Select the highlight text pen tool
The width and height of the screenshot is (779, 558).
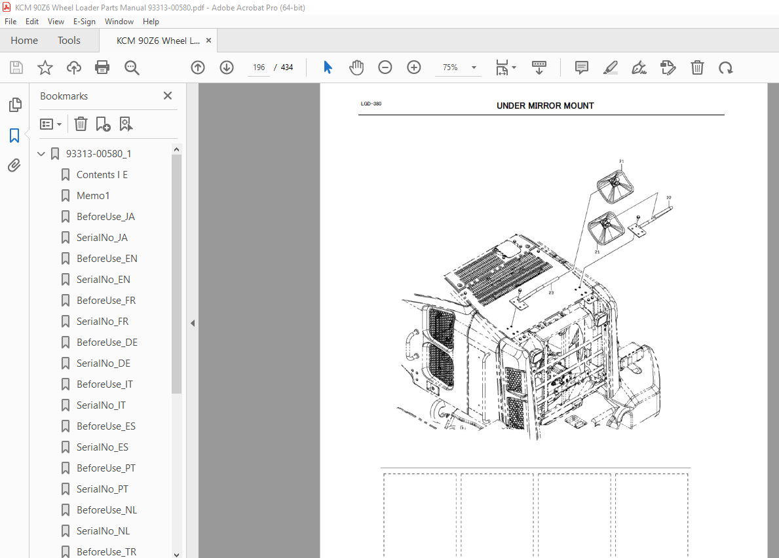pos(610,67)
